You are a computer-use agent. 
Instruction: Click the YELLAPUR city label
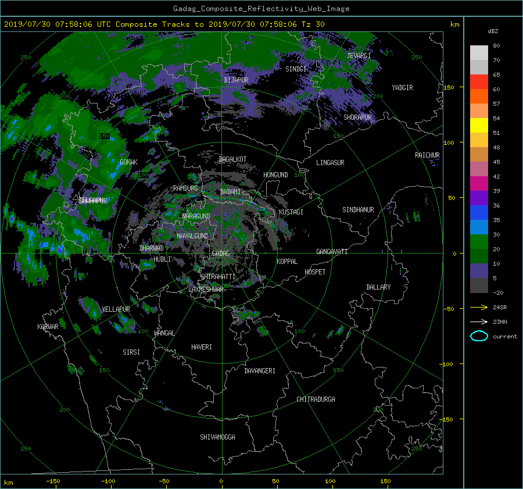(116, 309)
